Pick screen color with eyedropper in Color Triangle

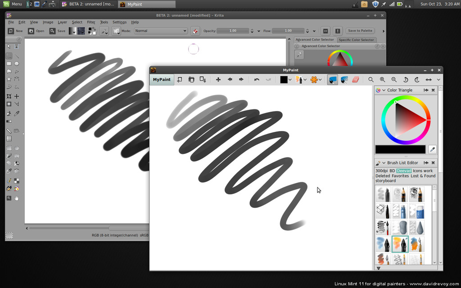click(432, 149)
